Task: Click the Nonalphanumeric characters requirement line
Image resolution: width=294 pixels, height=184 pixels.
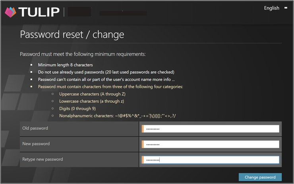Action: (x=117, y=115)
